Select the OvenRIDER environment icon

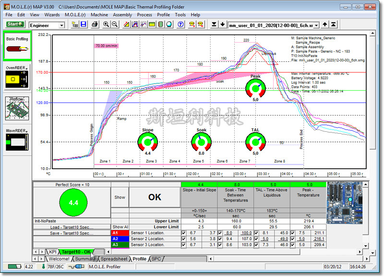click(x=17, y=77)
